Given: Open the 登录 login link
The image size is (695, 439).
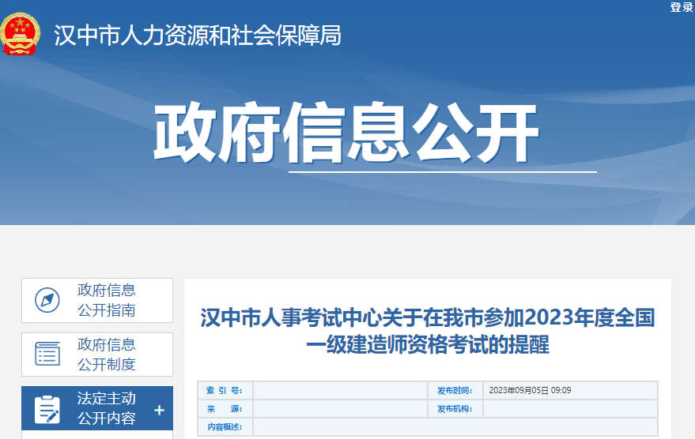Looking at the screenshot, I should coord(682,6).
